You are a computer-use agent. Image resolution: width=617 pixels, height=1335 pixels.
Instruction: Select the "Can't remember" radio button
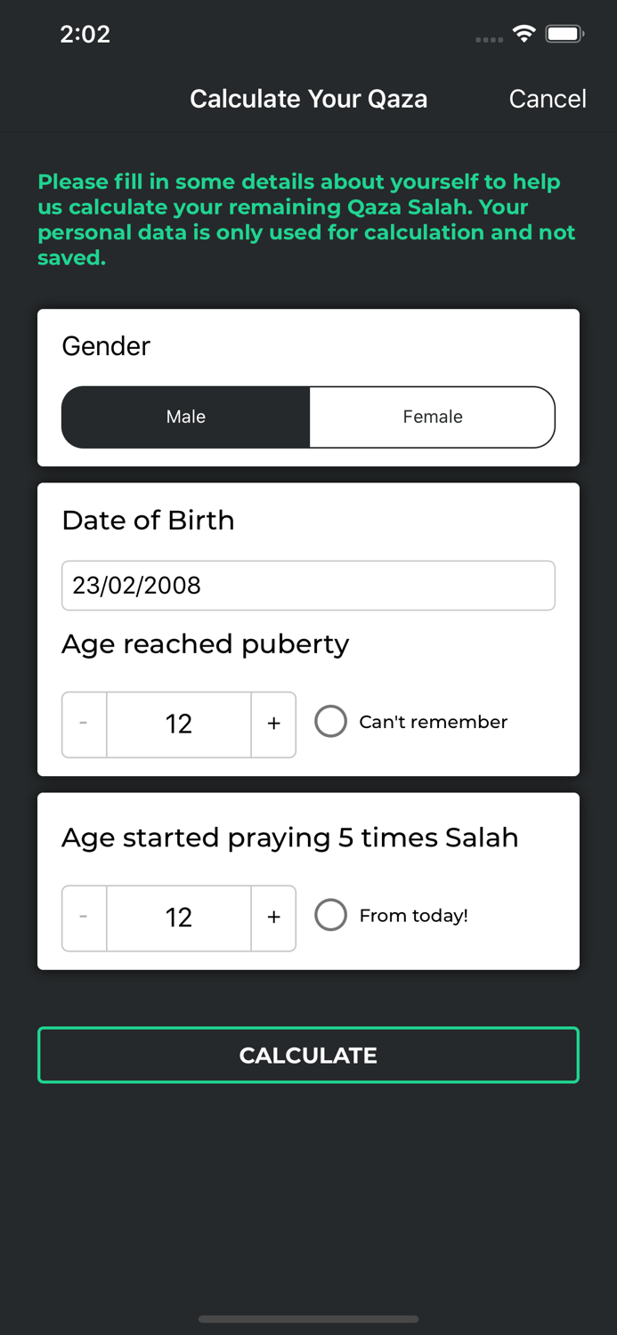click(330, 722)
